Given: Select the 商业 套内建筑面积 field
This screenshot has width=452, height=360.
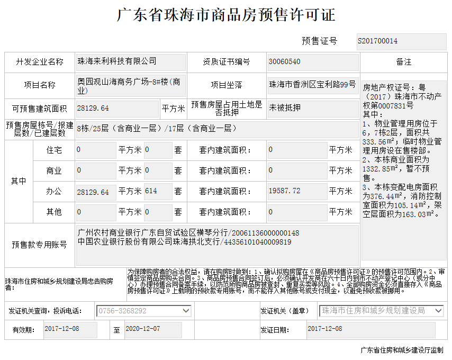Looking at the screenshot, I should [x=296, y=171].
